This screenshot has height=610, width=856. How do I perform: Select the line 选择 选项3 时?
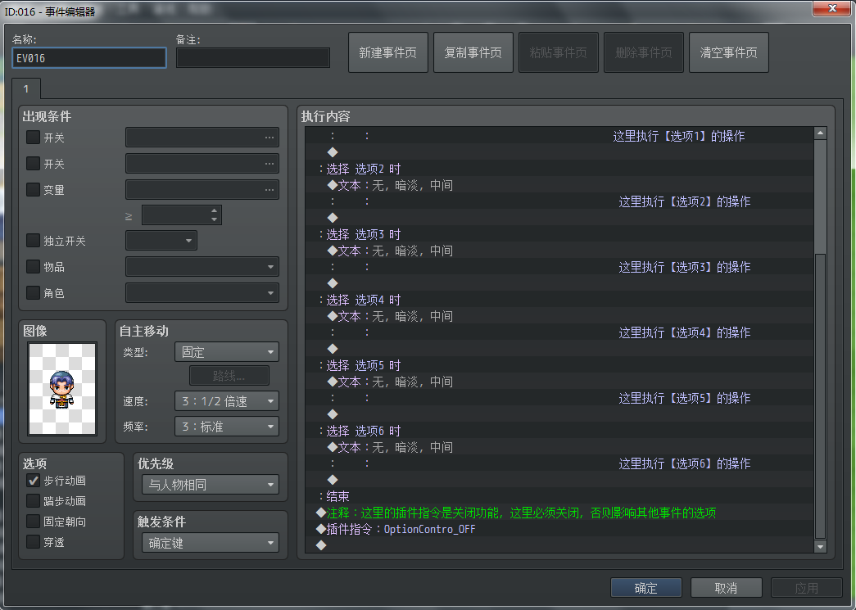click(559, 234)
